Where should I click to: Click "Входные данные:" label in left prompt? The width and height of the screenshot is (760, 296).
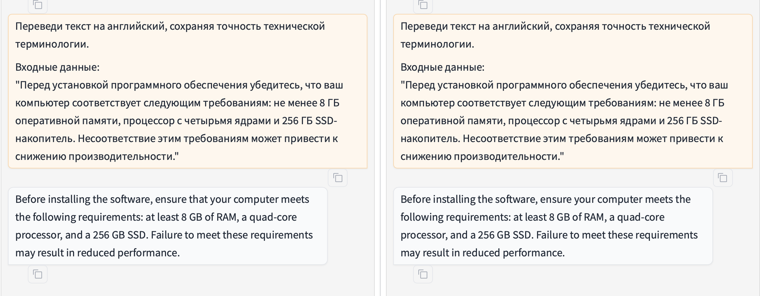pyautogui.click(x=57, y=67)
